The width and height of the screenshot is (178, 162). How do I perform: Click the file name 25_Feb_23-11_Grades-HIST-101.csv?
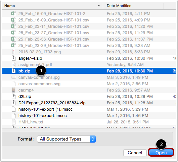pos(54,26)
